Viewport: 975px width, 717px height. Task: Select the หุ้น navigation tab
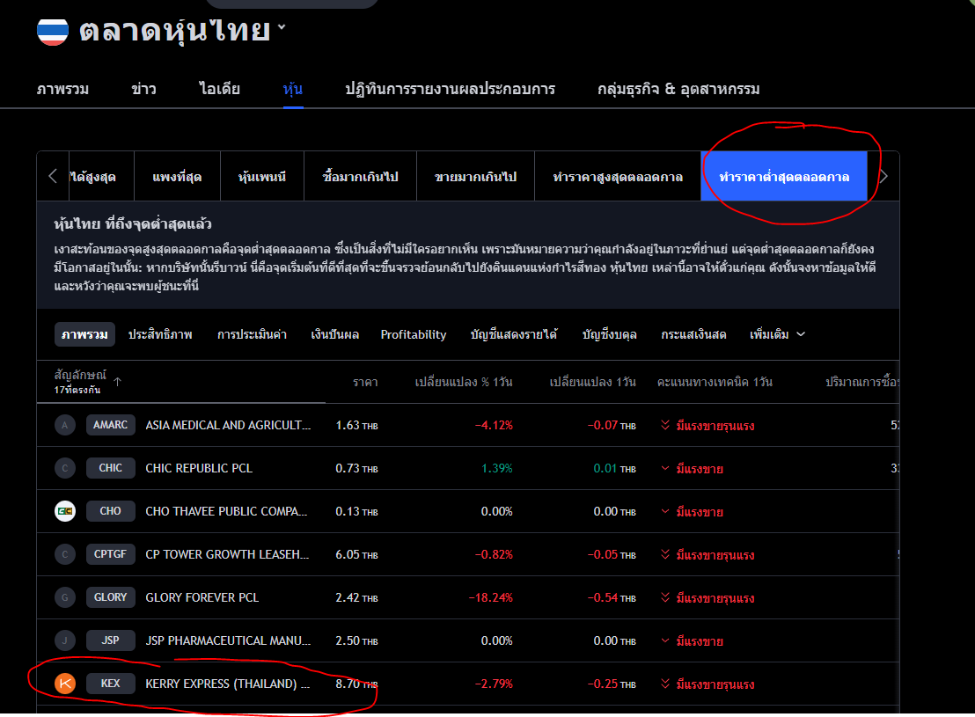point(293,89)
